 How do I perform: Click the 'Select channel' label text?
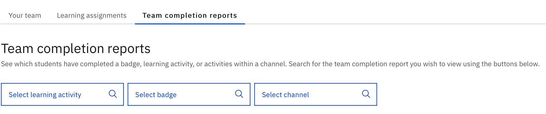pos(285,95)
